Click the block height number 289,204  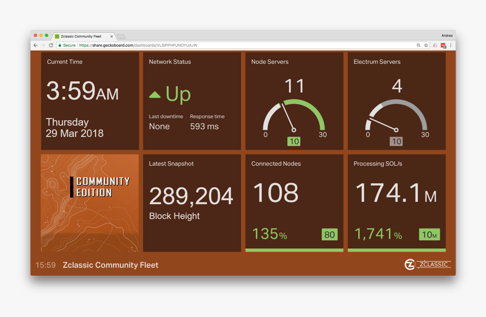click(191, 196)
